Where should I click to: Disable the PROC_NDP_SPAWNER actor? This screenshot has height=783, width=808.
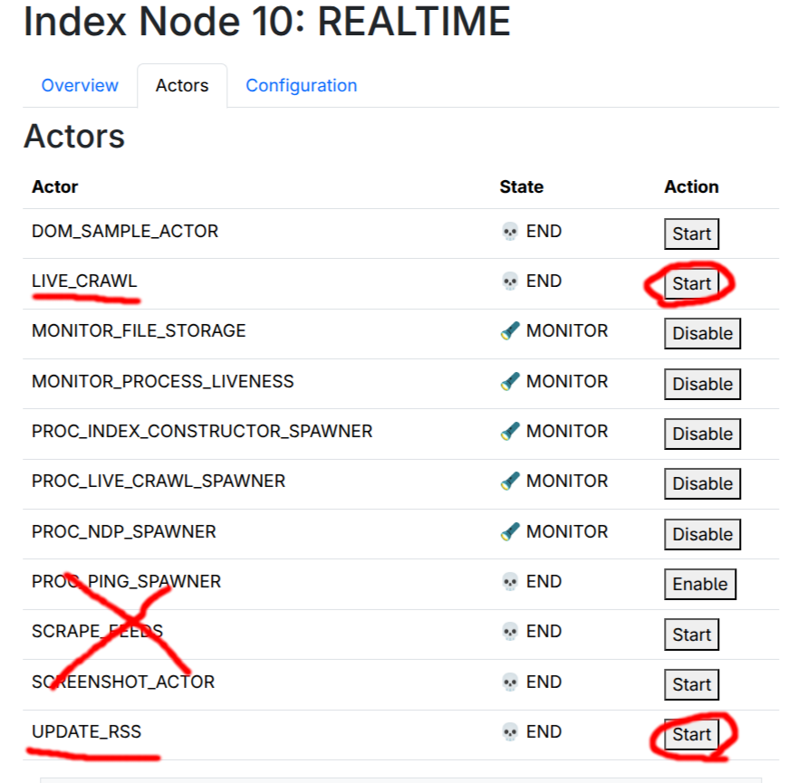(702, 534)
